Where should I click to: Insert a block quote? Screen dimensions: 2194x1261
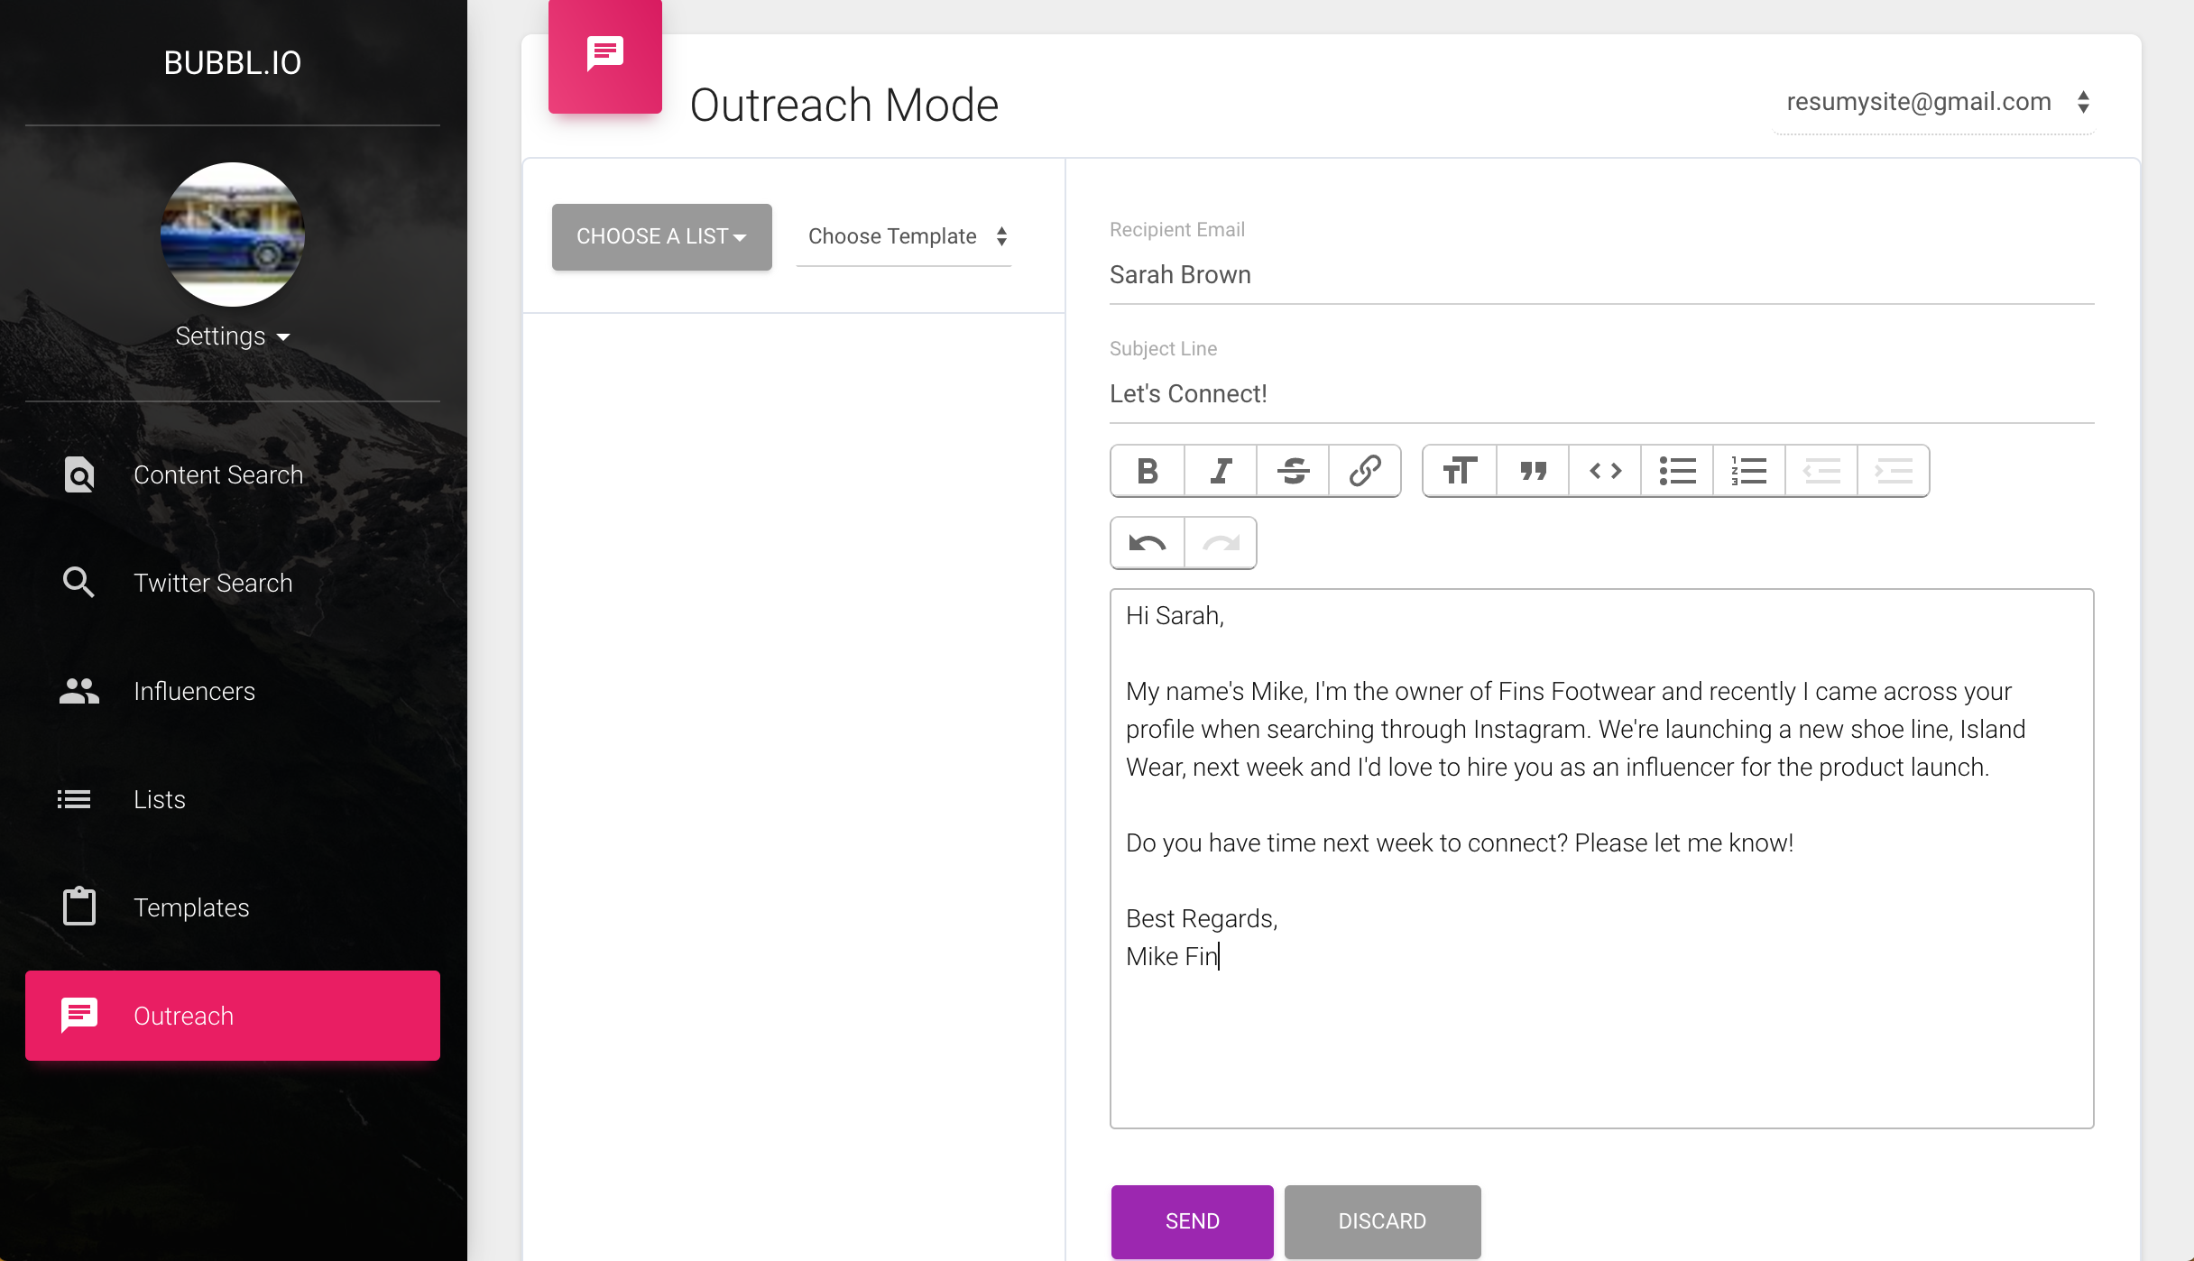(1533, 471)
